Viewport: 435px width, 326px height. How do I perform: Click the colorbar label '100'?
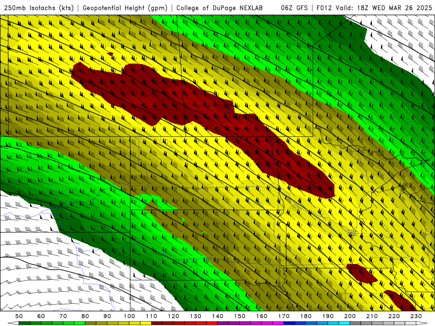click(129, 316)
